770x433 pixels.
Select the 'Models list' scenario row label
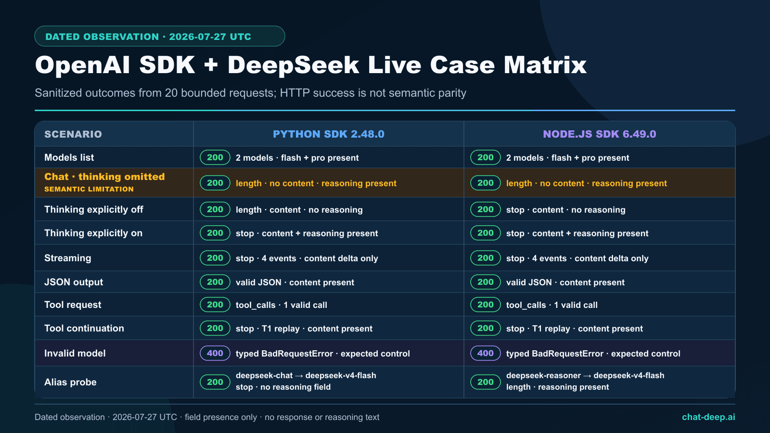[x=69, y=157]
